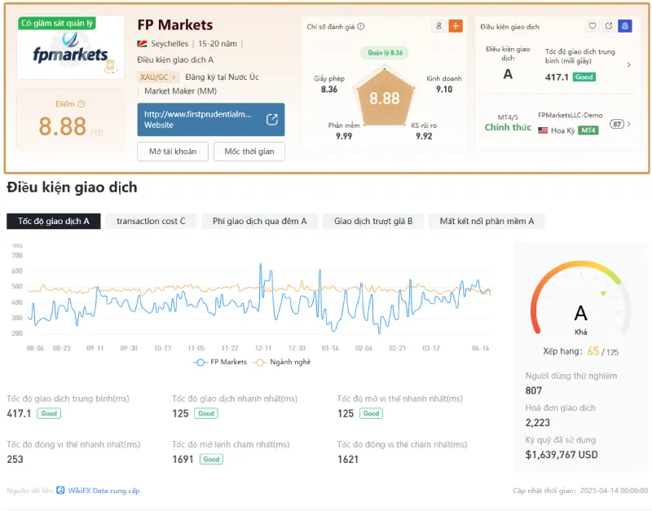Click the Good badge beside slowest open speed 1691
Viewport: 652px width, 511px height.
211,459
